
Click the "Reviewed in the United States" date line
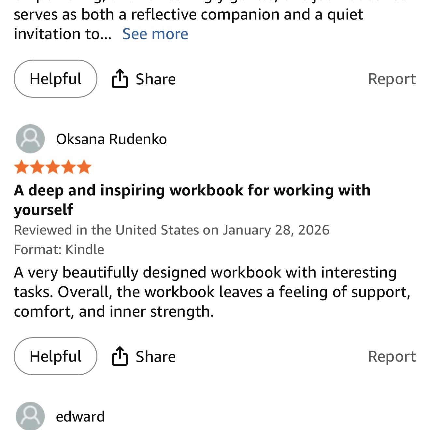pos(172,230)
